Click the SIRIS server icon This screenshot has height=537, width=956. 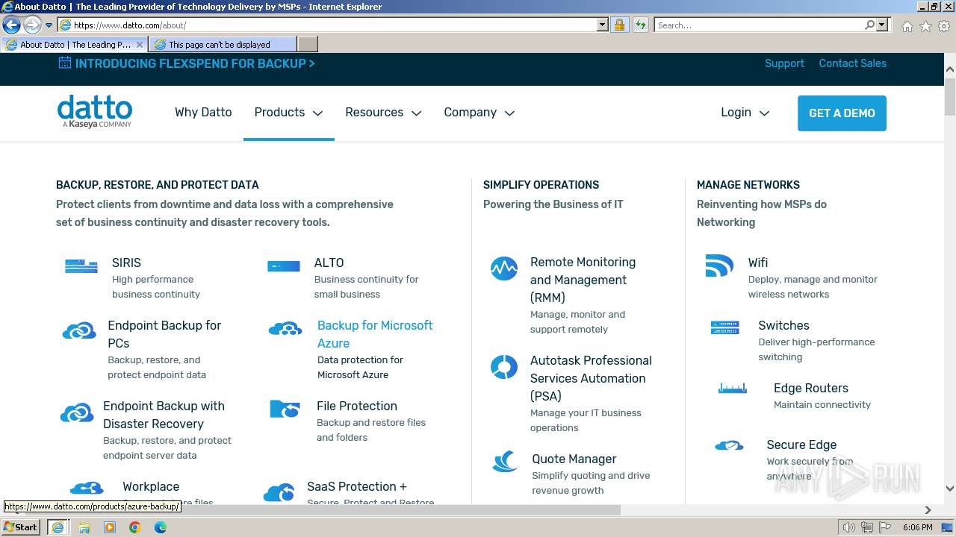tap(81, 266)
